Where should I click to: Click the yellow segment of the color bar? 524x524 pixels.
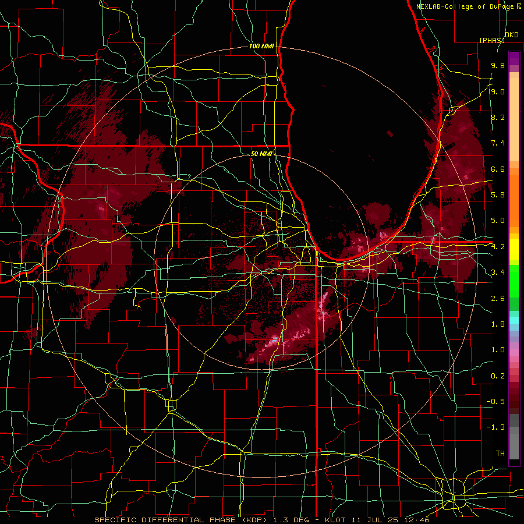click(514, 249)
